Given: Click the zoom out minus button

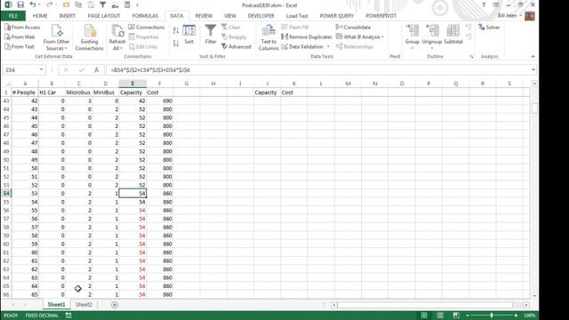Looking at the screenshot, I should pos(468,316).
